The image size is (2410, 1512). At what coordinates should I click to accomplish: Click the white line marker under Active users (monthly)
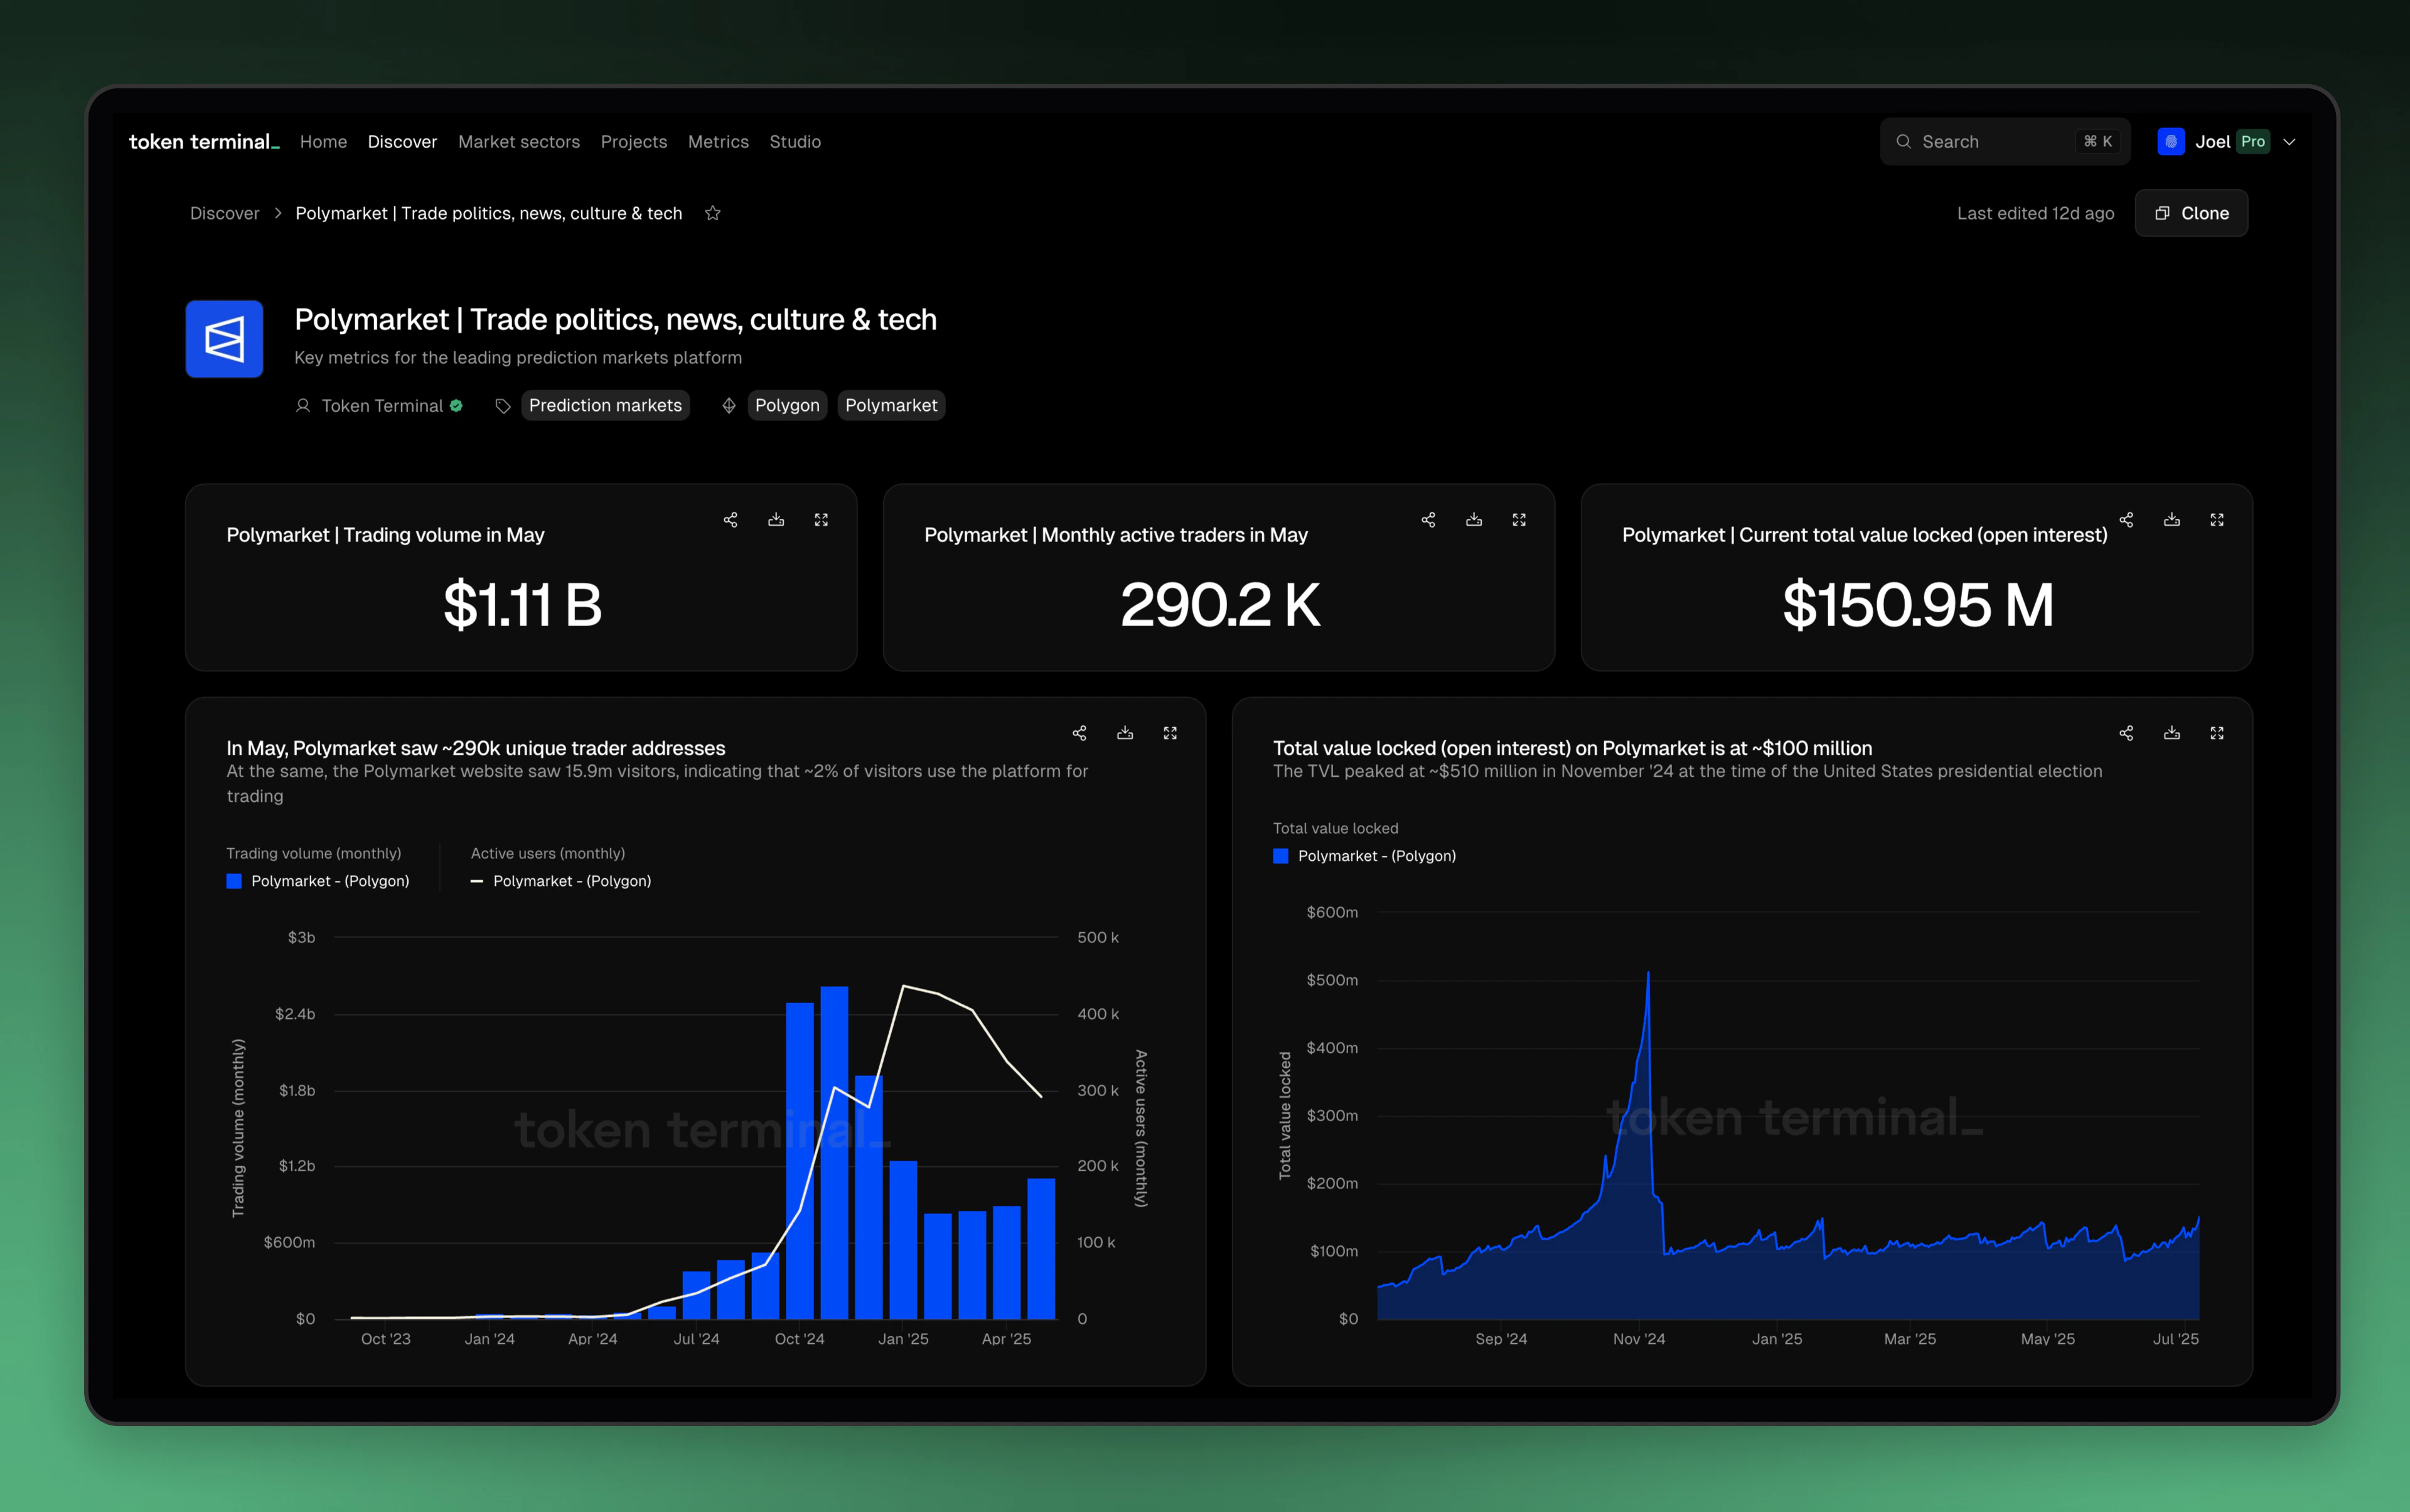pyautogui.click(x=477, y=881)
